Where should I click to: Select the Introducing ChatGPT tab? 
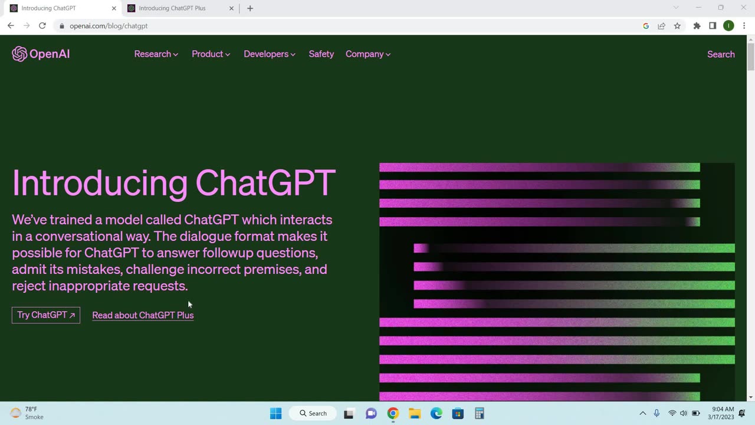click(63, 8)
